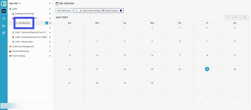
Task: Open the bar chart reports icon
Action: click(4, 26)
